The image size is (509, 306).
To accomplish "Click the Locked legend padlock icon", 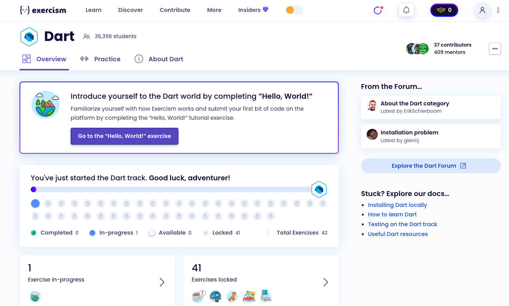I will coord(206,233).
